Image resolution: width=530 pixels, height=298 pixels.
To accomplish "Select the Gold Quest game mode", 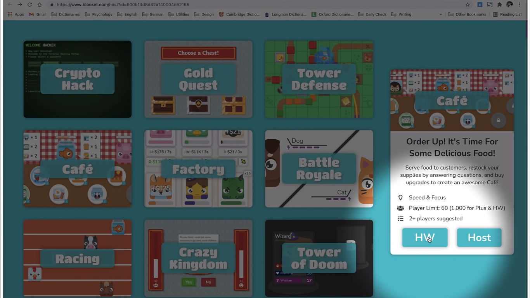I will [x=198, y=79].
